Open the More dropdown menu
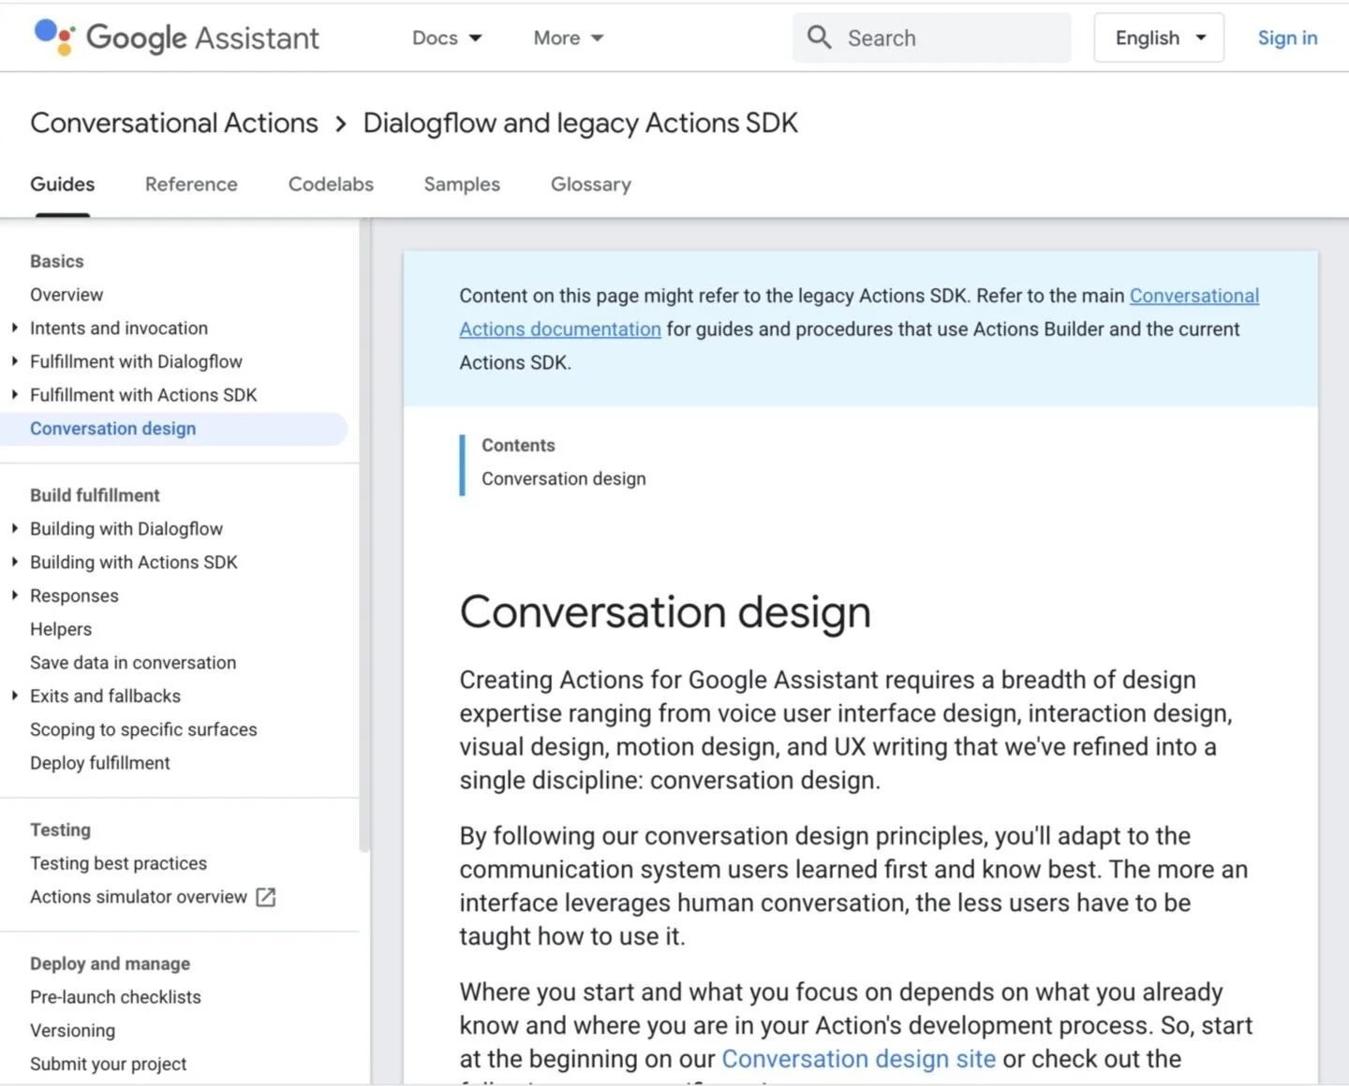This screenshot has height=1086, width=1349. tap(568, 37)
